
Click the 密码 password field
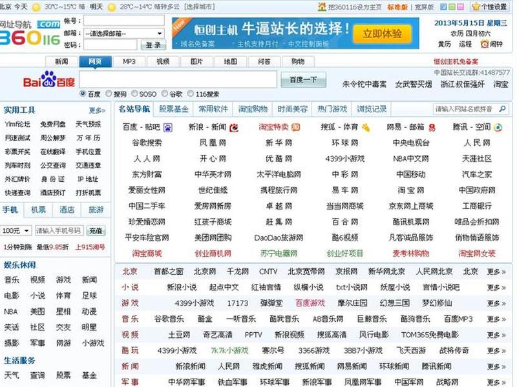click(x=110, y=45)
